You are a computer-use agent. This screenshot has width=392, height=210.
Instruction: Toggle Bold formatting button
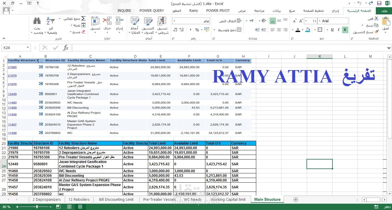point(345,29)
